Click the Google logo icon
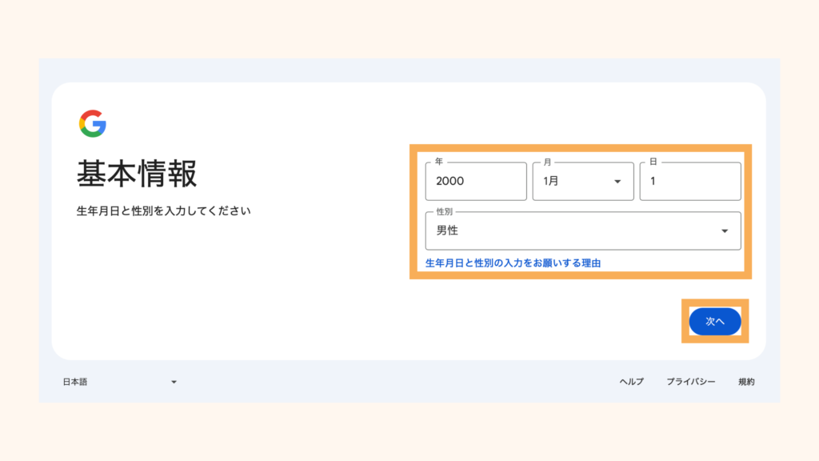Screen dimensions: 819x461 [x=92, y=122]
